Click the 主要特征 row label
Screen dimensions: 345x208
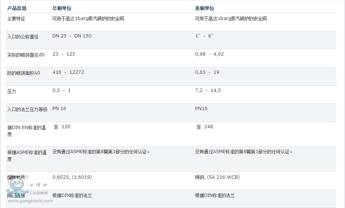[16, 19]
